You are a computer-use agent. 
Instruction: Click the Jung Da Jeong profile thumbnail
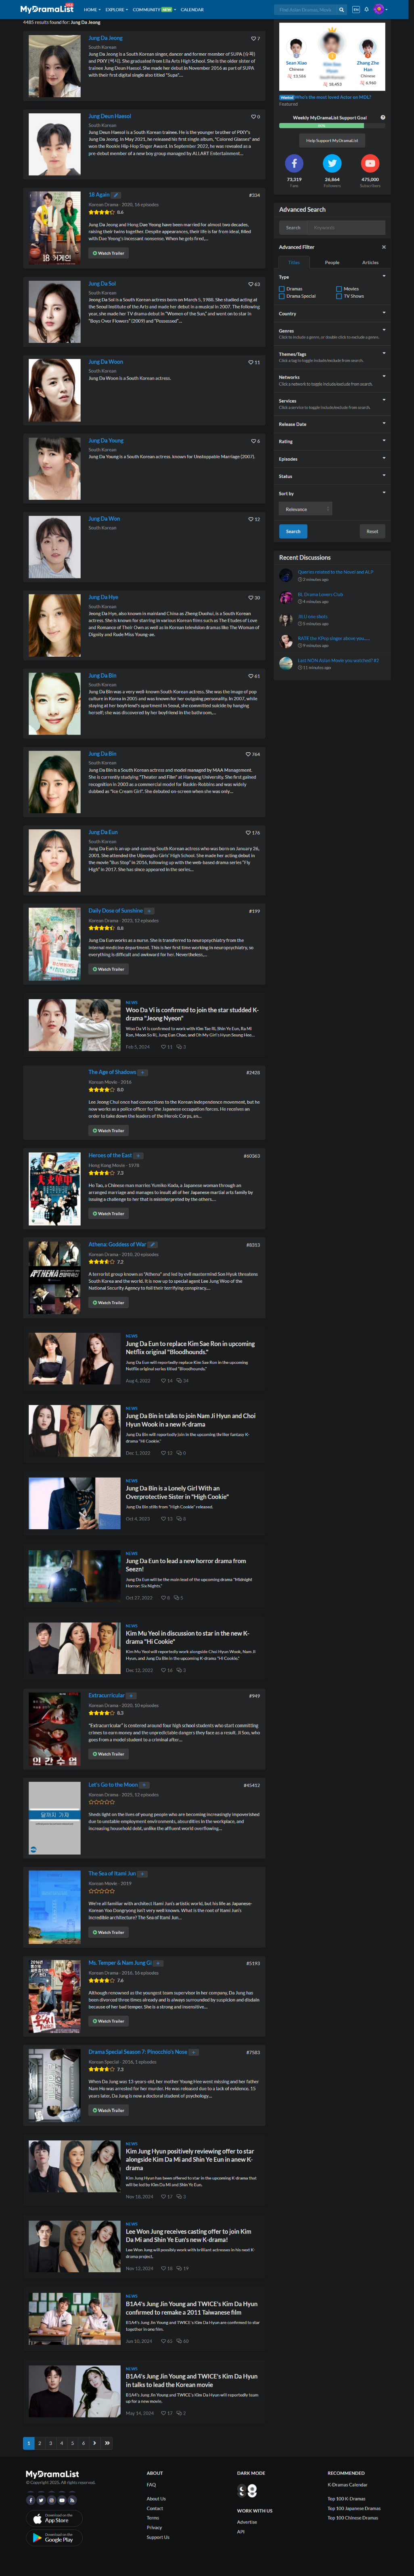[x=55, y=66]
